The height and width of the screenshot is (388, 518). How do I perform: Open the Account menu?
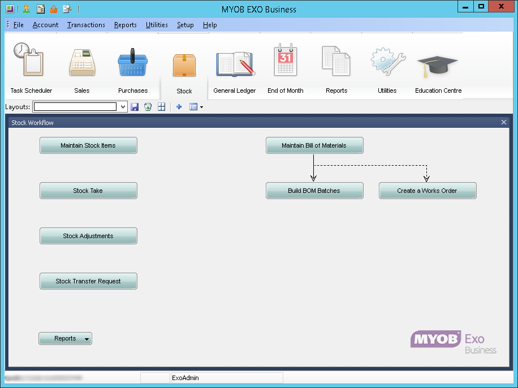point(46,25)
